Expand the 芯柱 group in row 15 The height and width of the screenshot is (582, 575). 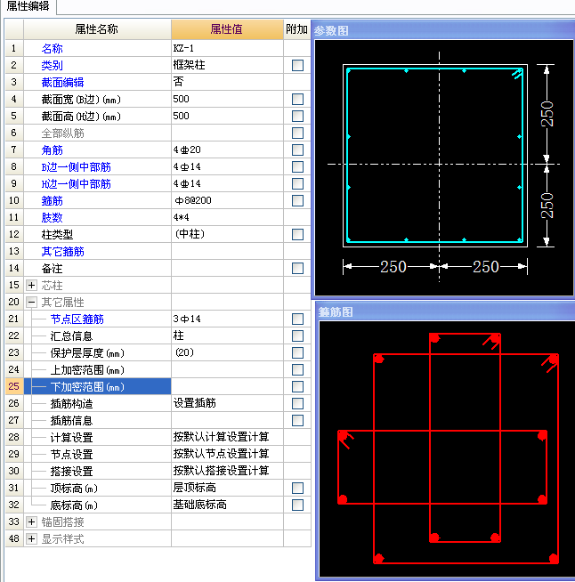[x=31, y=285]
